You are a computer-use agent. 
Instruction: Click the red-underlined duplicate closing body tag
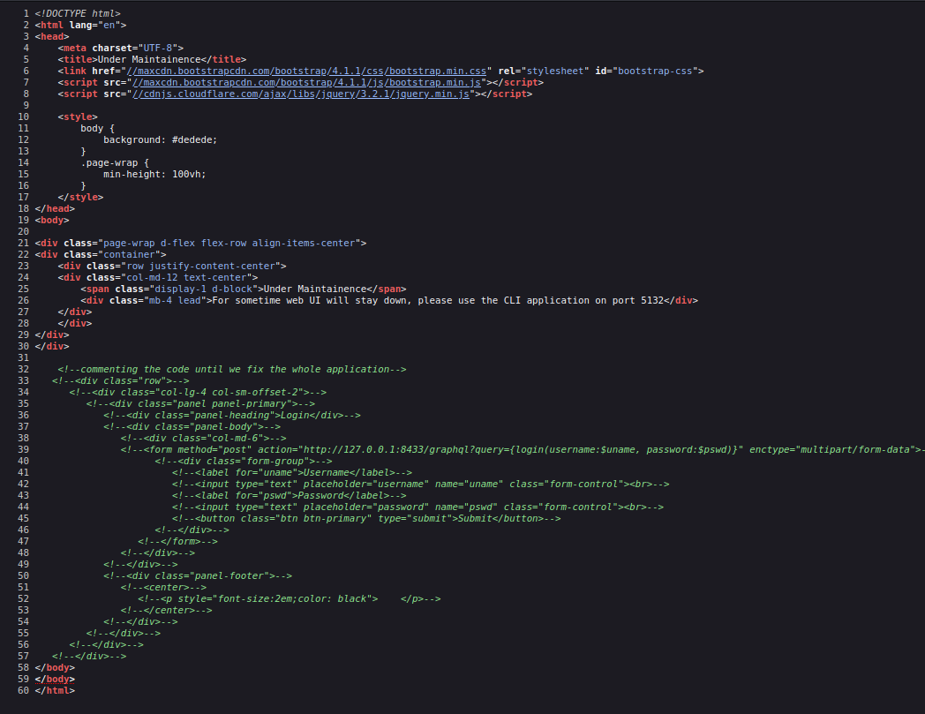click(55, 680)
